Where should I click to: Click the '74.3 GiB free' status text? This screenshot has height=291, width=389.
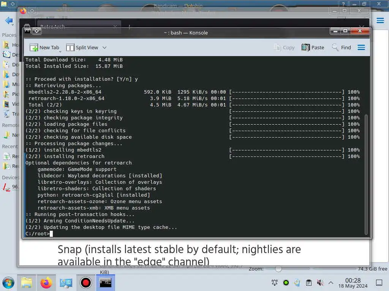coord(373,269)
